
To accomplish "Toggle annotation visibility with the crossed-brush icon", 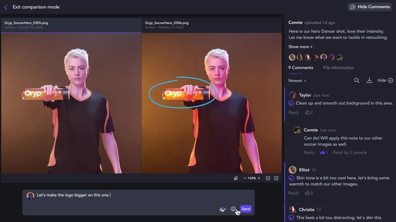I will pyautogui.click(x=236, y=178).
